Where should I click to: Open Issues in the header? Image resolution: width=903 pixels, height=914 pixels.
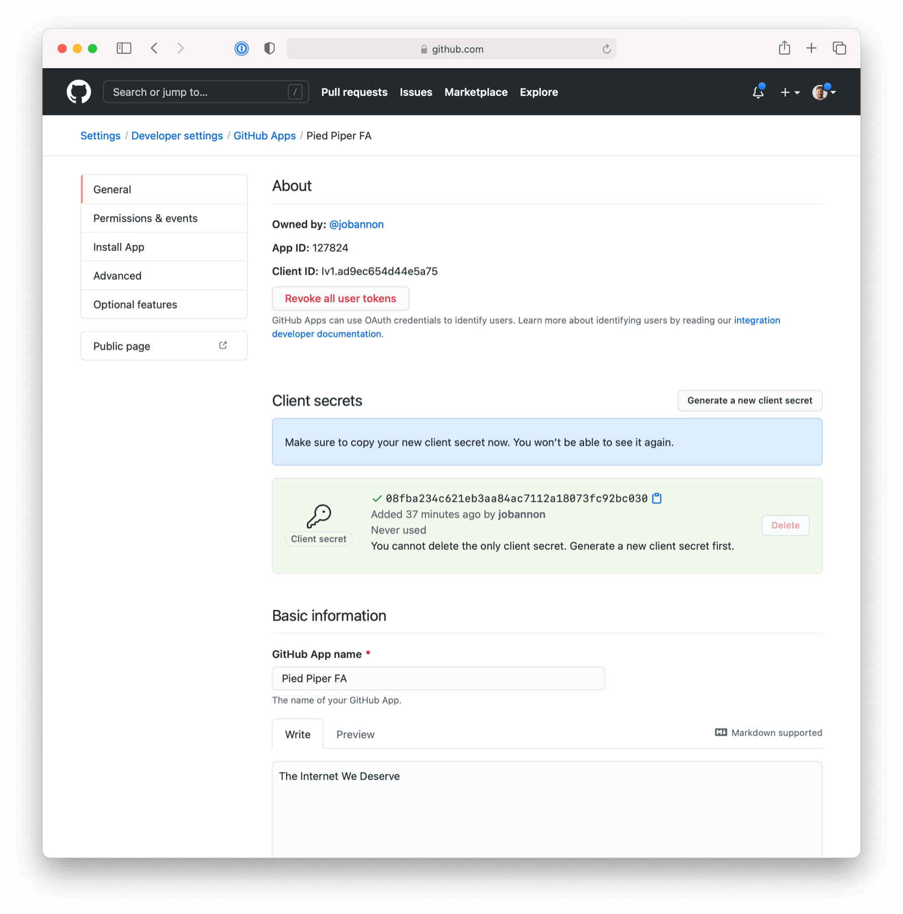tap(416, 92)
